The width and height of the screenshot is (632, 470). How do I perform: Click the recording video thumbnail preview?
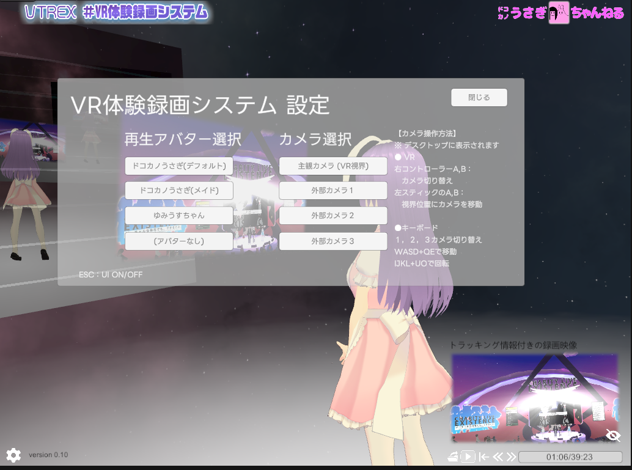534,396
